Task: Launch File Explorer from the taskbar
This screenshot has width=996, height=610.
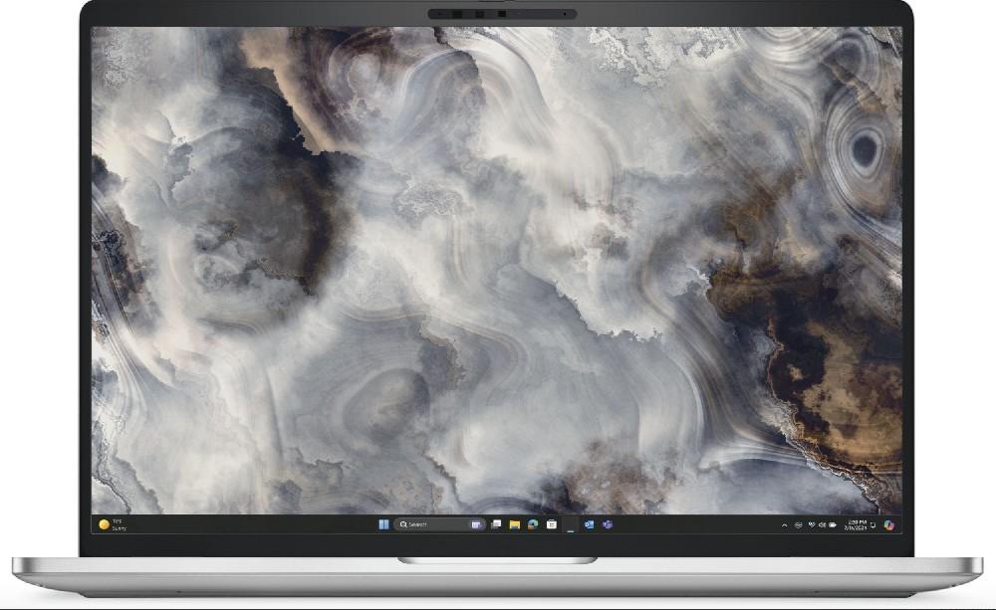Action: click(515, 524)
